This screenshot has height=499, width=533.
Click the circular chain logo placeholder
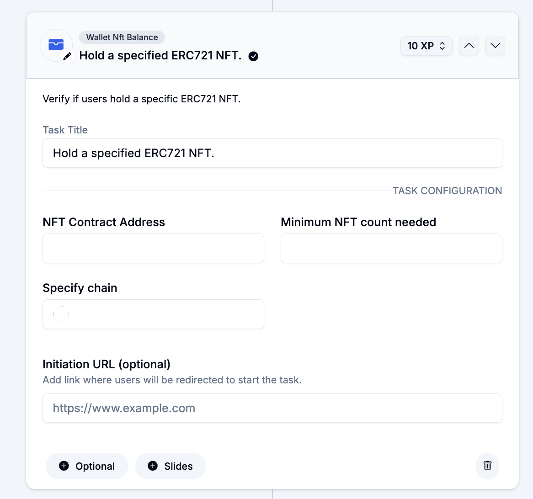pos(61,314)
